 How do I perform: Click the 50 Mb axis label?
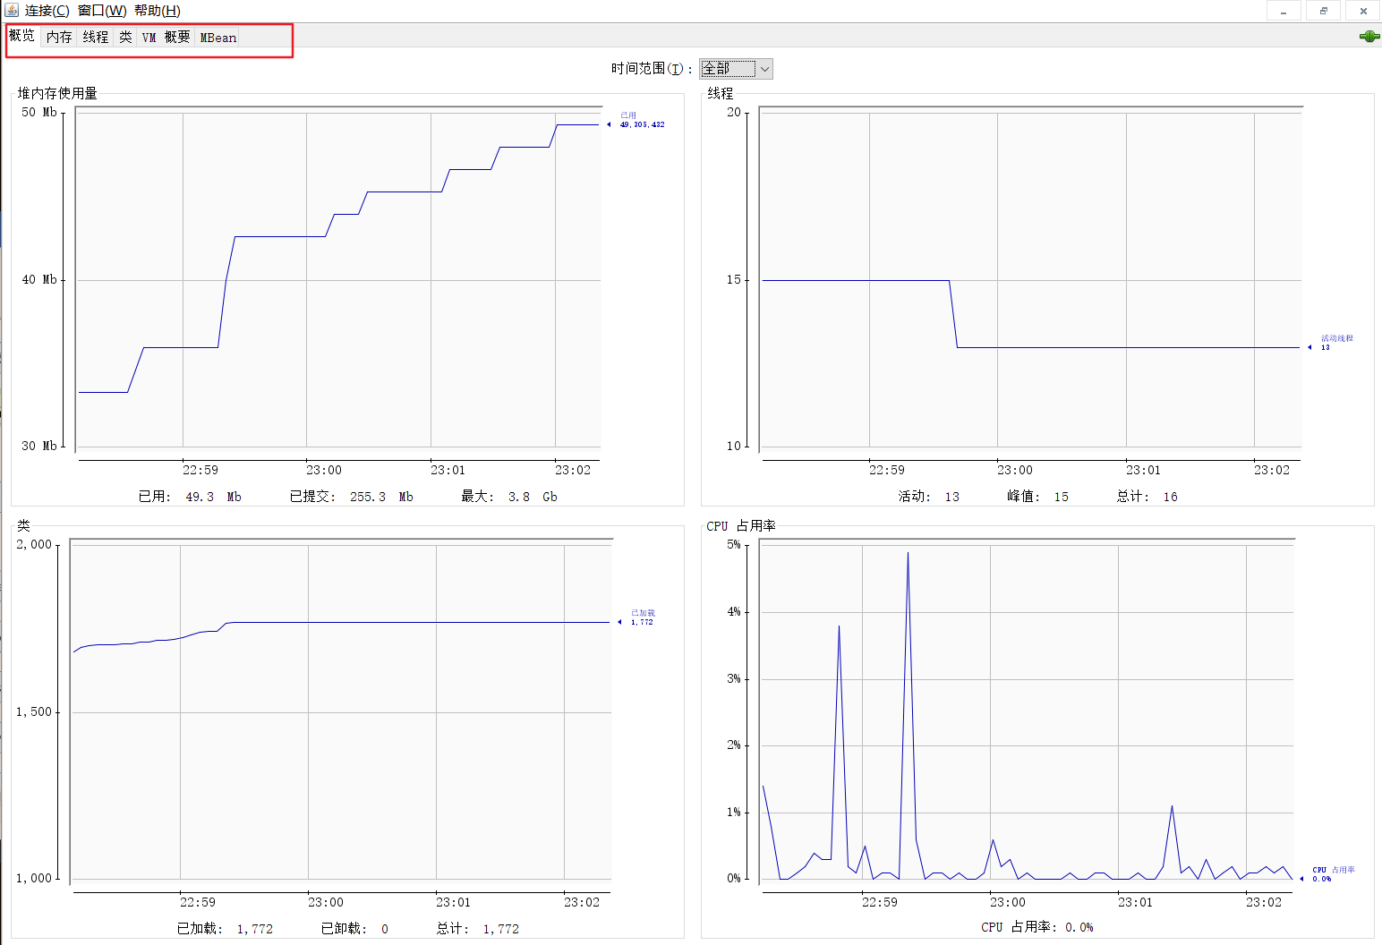coord(39,112)
